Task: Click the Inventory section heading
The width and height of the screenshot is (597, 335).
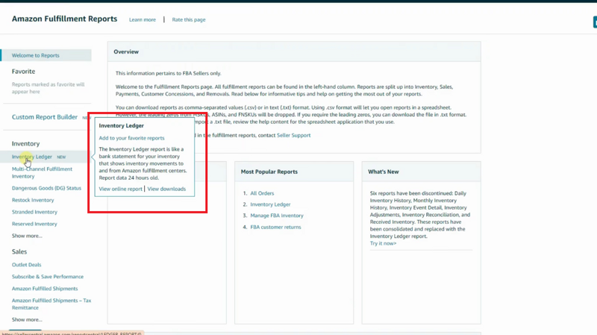Action: pos(25,143)
